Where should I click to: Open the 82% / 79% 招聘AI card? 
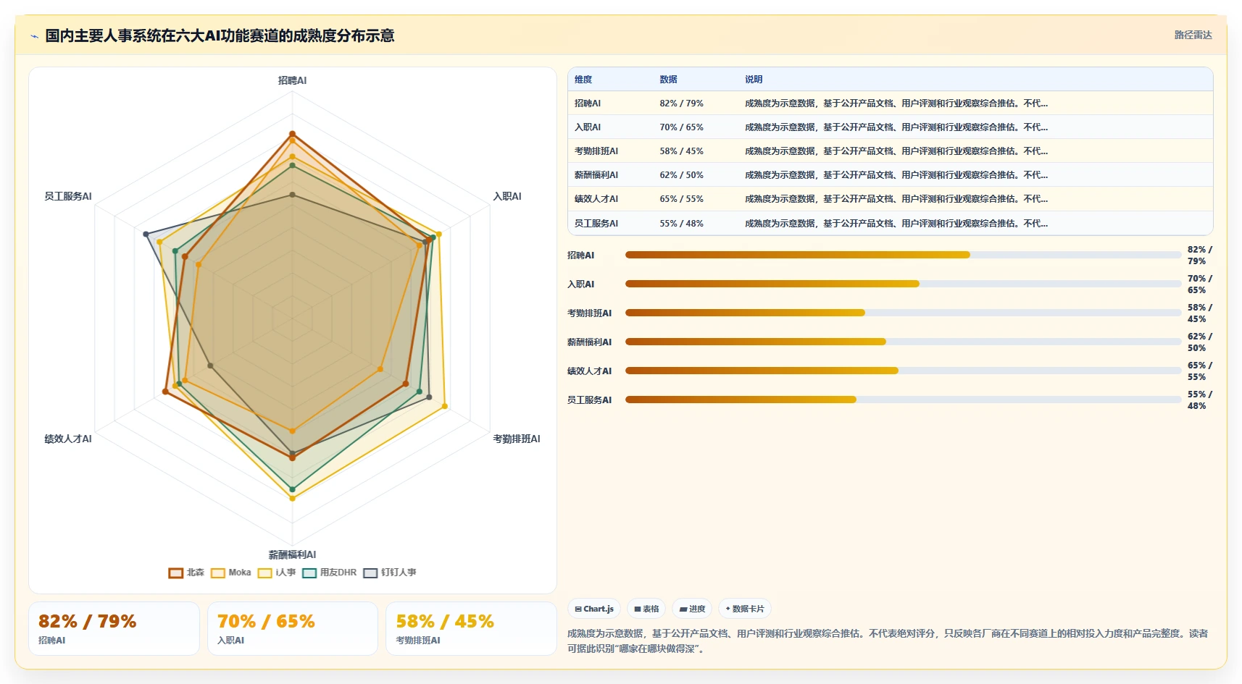[x=114, y=628]
